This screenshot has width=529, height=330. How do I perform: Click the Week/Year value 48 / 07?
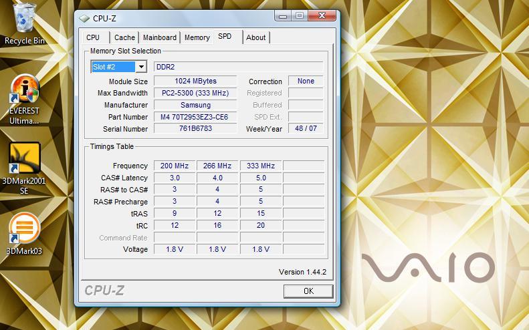(306, 128)
